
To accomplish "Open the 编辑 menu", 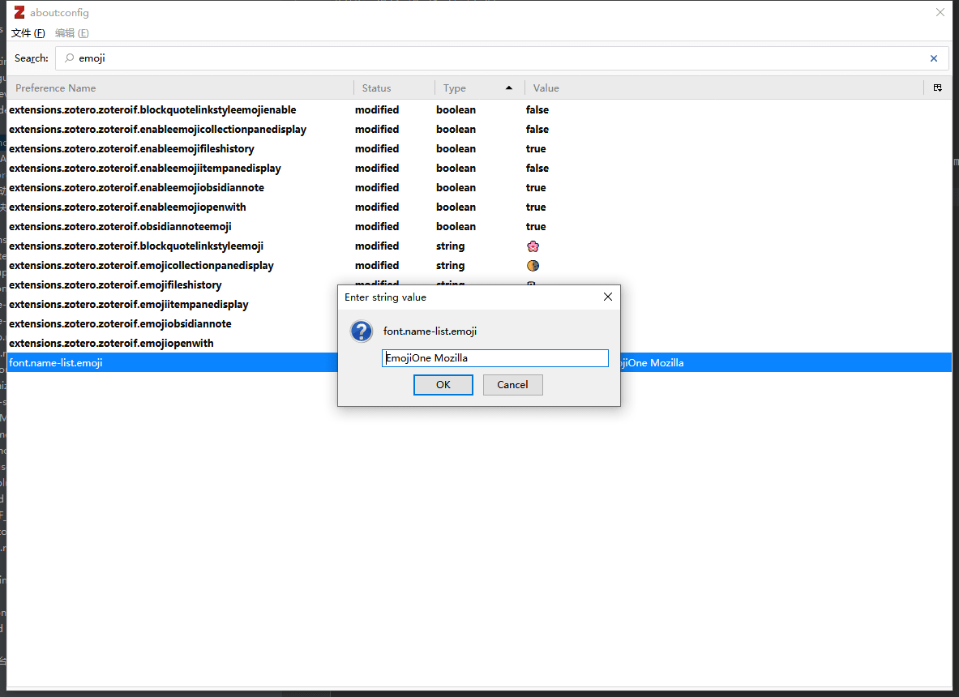I will pyautogui.click(x=71, y=33).
